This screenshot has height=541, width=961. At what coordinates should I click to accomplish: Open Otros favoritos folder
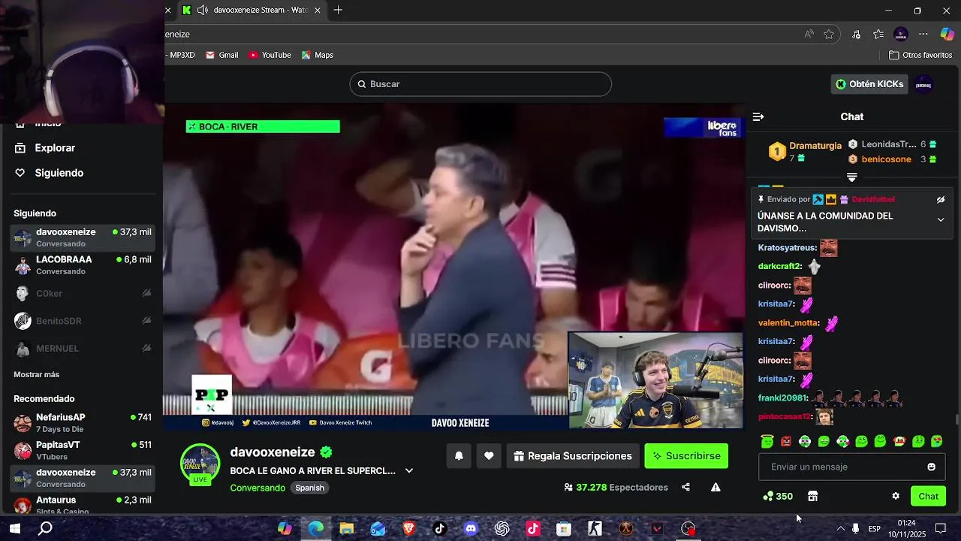pyautogui.click(x=920, y=55)
